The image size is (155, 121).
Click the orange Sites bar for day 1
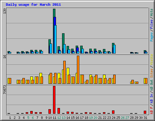pos(10,81)
